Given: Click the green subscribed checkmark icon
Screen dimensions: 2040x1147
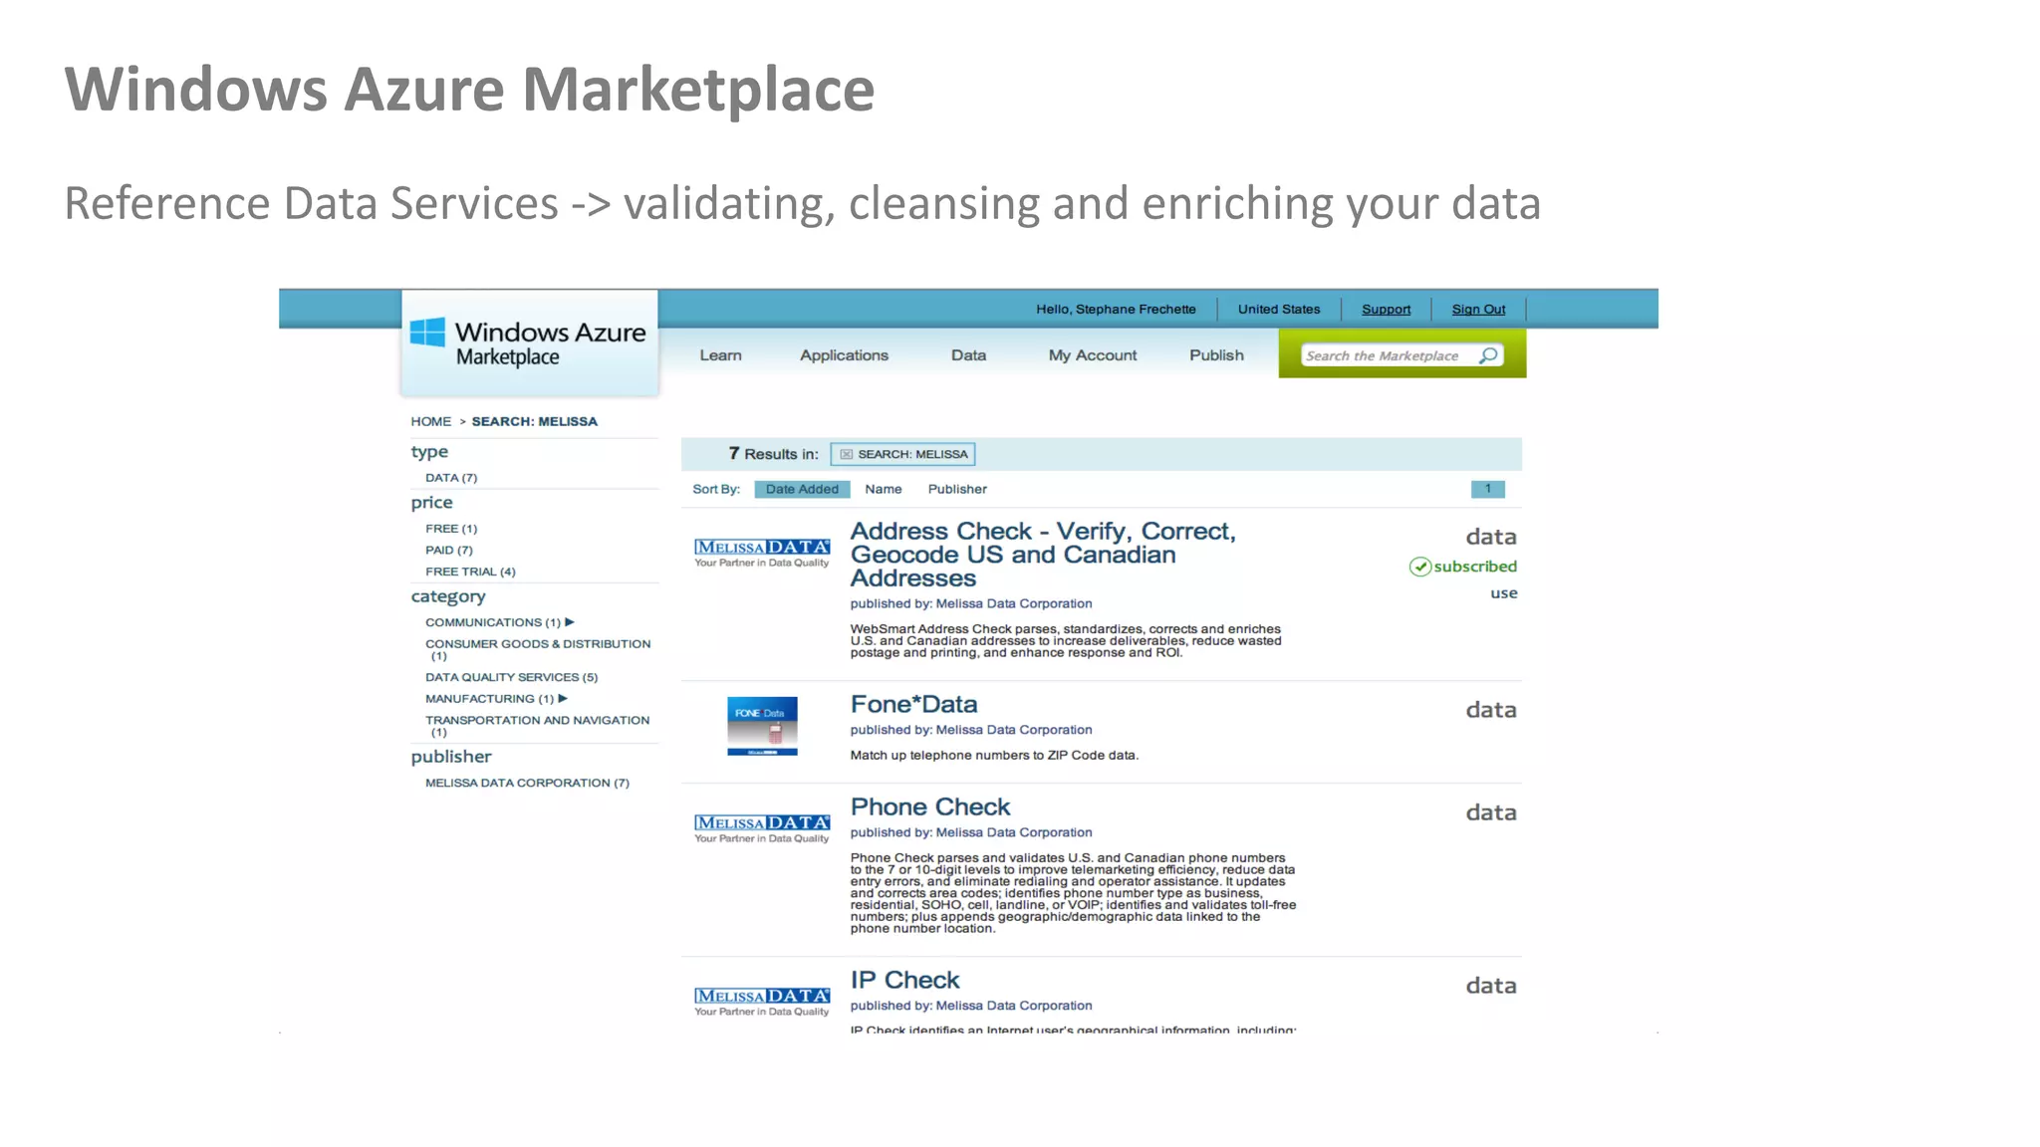Looking at the screenshot, I should (1420, 567).
